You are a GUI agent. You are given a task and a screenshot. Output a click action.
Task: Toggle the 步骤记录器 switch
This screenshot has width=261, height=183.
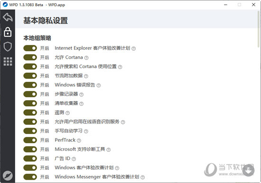pyautogui.click(x=30, y=94)
